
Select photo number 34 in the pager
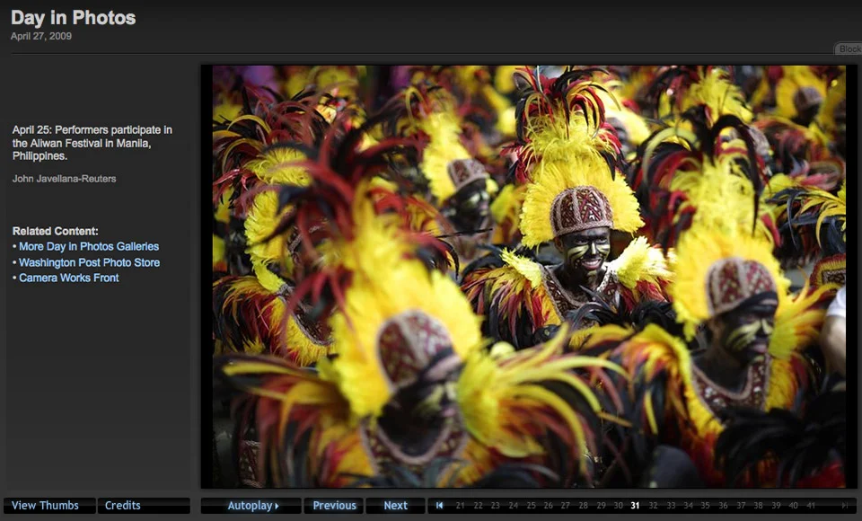tap(689, 506)
